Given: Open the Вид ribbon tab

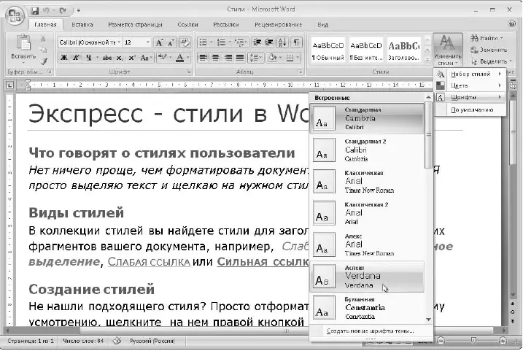Looking at the screenshot, I should (322, 25).
